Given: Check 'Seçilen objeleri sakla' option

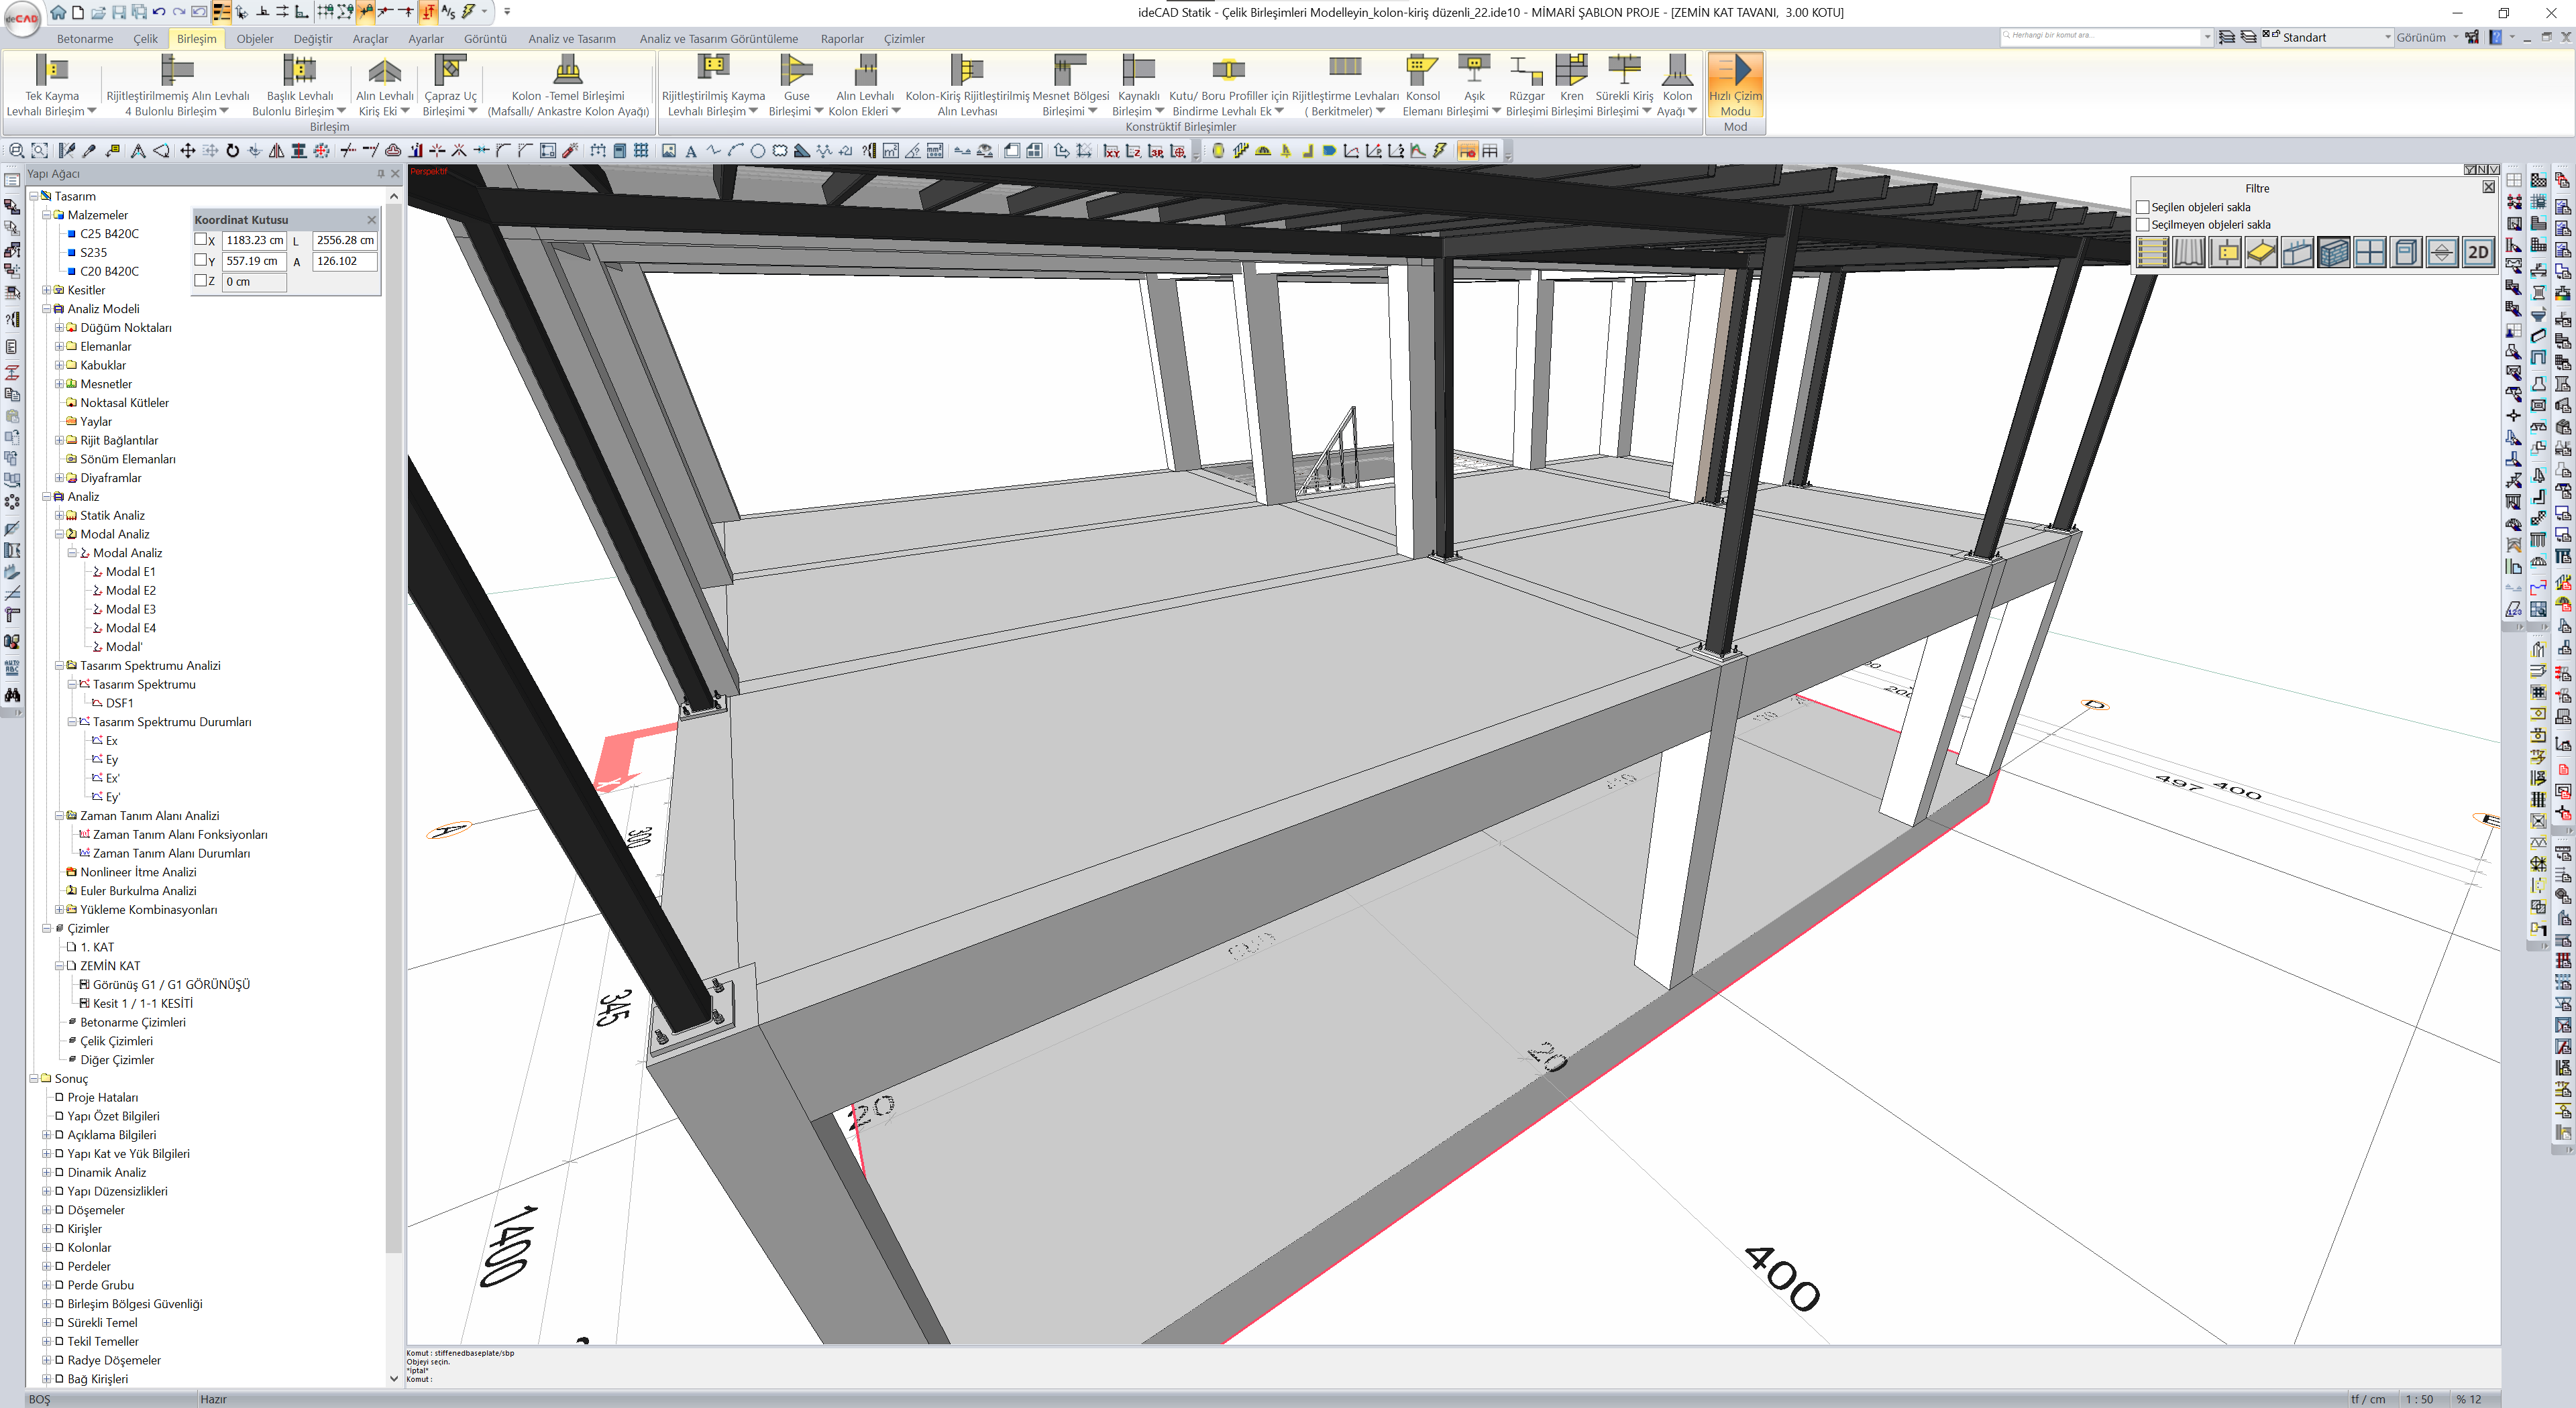Looking at the screenshot, I should (2142, 208).
